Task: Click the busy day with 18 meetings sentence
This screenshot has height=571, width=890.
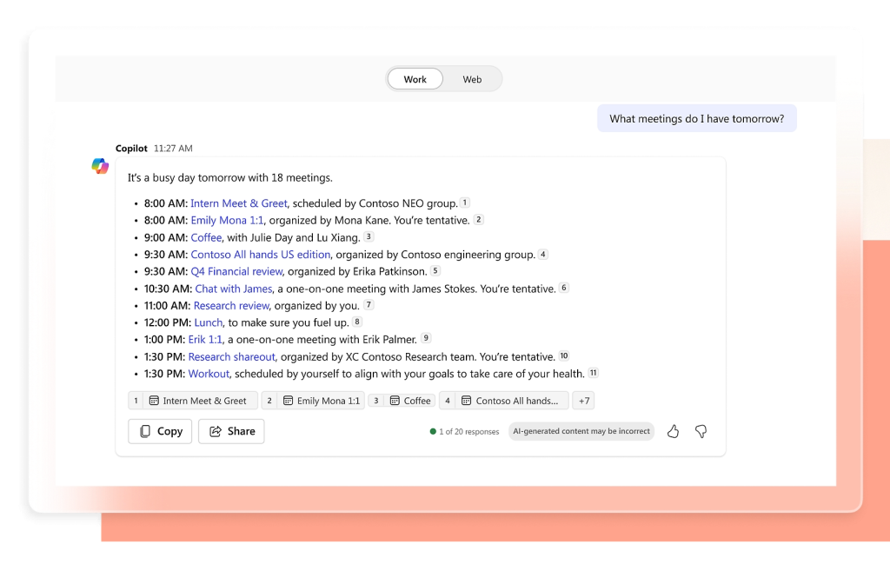Action: click(229, 177)
